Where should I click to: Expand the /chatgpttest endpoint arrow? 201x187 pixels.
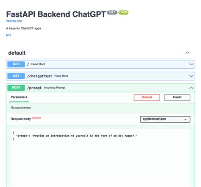pyautogui.click(x=191, y=76)
